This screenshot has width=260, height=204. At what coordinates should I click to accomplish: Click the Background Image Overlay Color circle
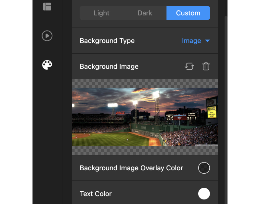click(204, 168)
